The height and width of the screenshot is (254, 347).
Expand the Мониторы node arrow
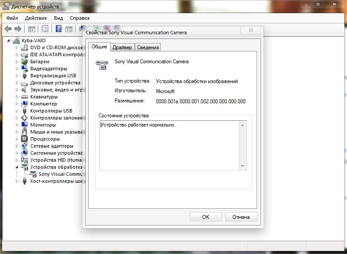[17, 125]
